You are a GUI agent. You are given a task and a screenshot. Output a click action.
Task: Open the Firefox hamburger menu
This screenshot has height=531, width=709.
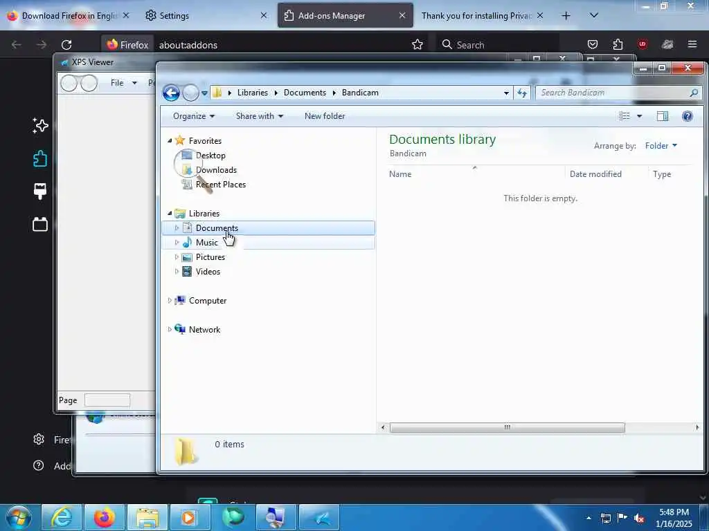[692, 44]
